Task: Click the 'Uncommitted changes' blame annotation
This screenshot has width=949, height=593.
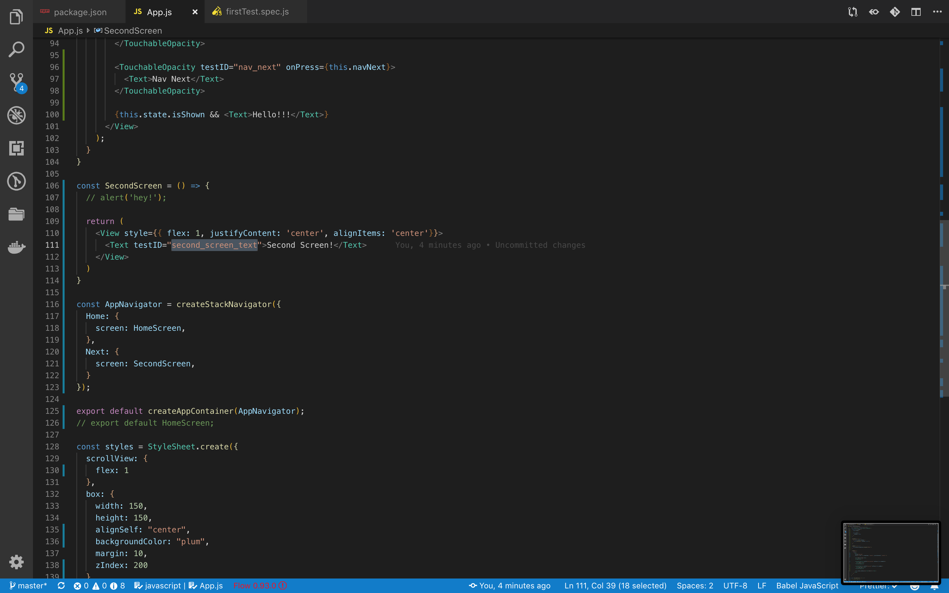Action: pyautogui.click(x=540, y=245)
